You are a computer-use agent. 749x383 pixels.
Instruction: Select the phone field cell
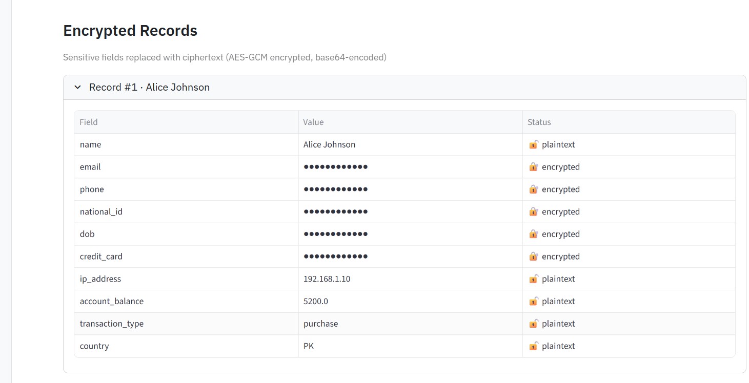(x=186, y=189)
